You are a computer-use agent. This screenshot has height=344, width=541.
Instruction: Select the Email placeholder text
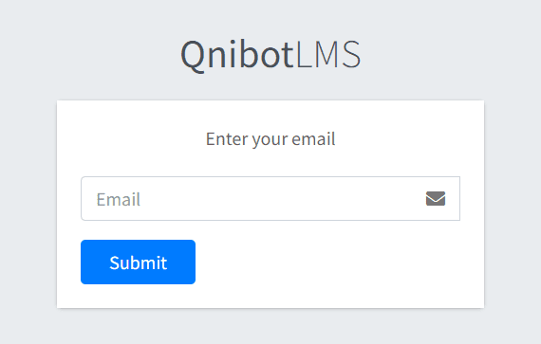pos(119,199)
